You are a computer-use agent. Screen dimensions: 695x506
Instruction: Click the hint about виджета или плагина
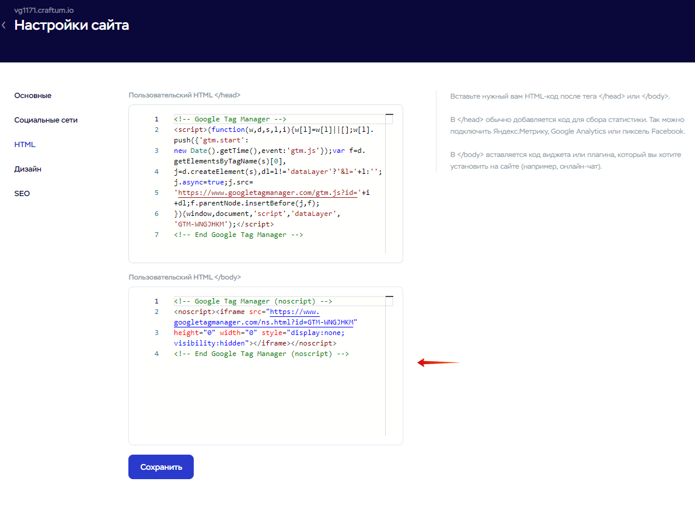565,160
